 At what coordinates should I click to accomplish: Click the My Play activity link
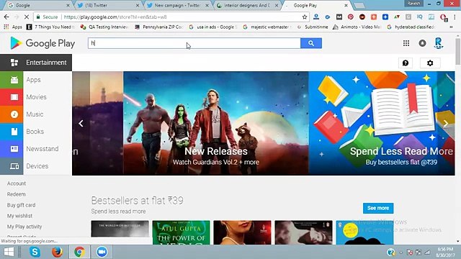[24, 227]
